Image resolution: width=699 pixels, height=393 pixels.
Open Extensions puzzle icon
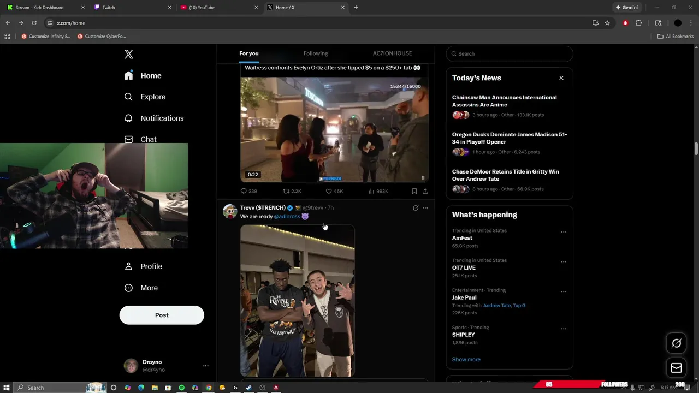click(638, 23)
